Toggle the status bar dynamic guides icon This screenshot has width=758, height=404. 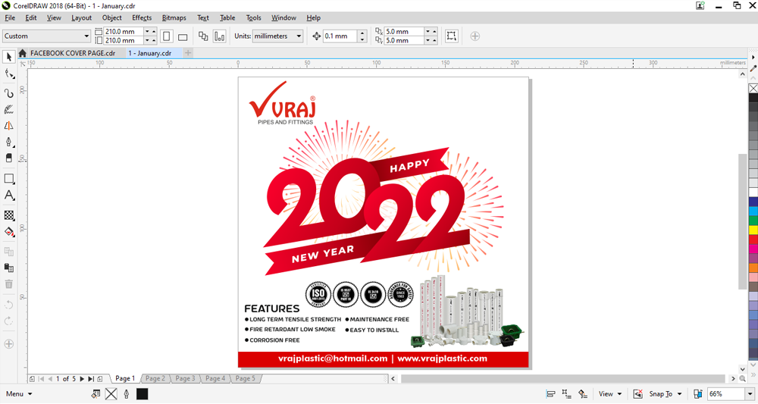583,394
